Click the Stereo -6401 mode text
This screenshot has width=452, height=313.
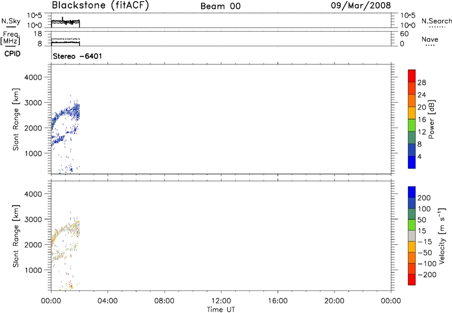77,56
